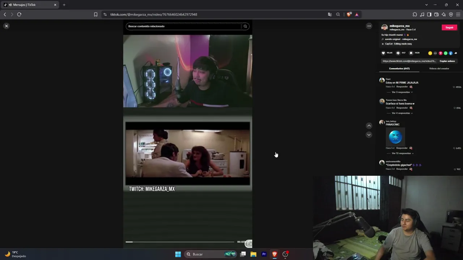Open the Windows Start menu

pyautogui.click(x=178, y=254)
